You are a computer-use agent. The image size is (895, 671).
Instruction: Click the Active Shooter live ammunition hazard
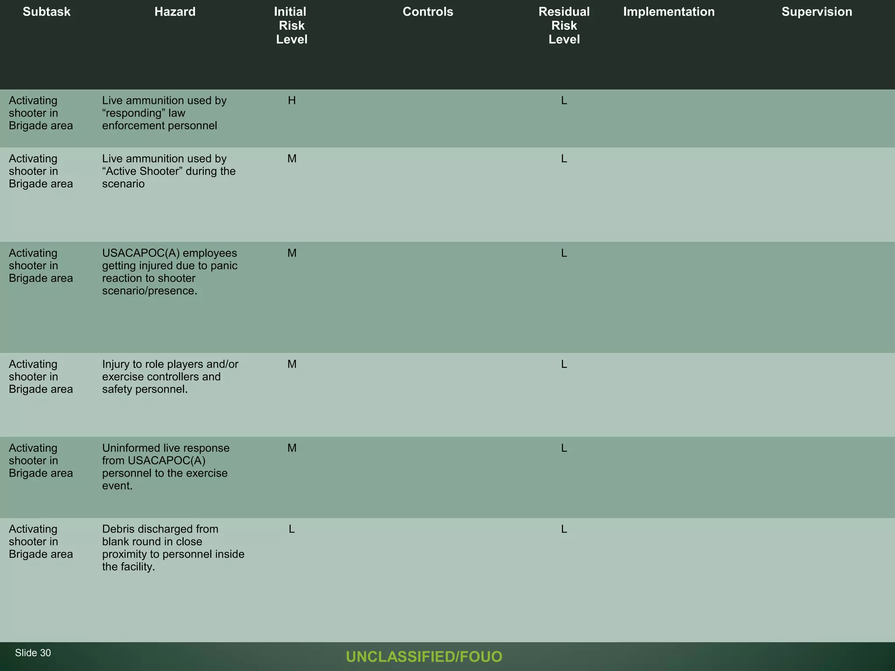[169, 171]
